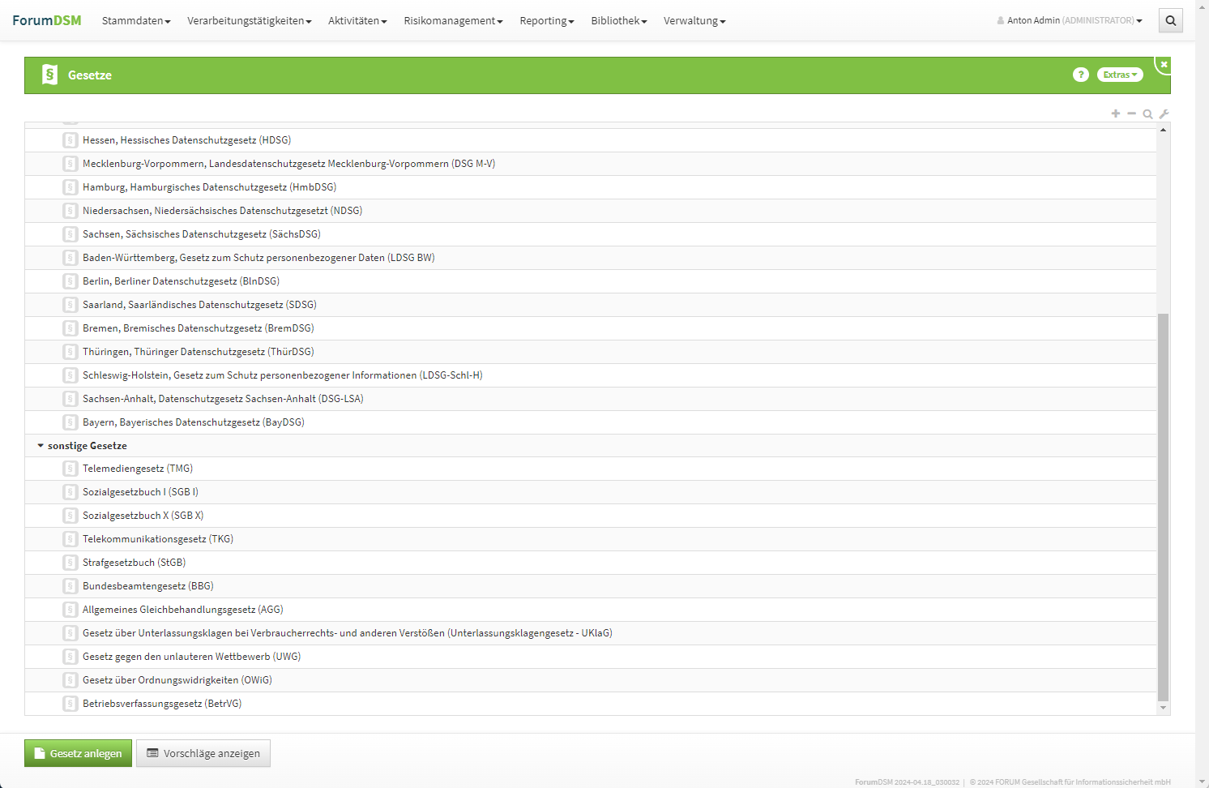Open the Risikomanagement menu

[453, 21]
